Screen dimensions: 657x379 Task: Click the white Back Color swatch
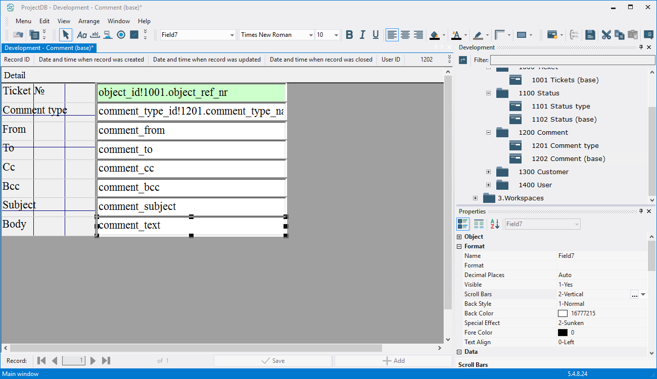tap(562, 313)
